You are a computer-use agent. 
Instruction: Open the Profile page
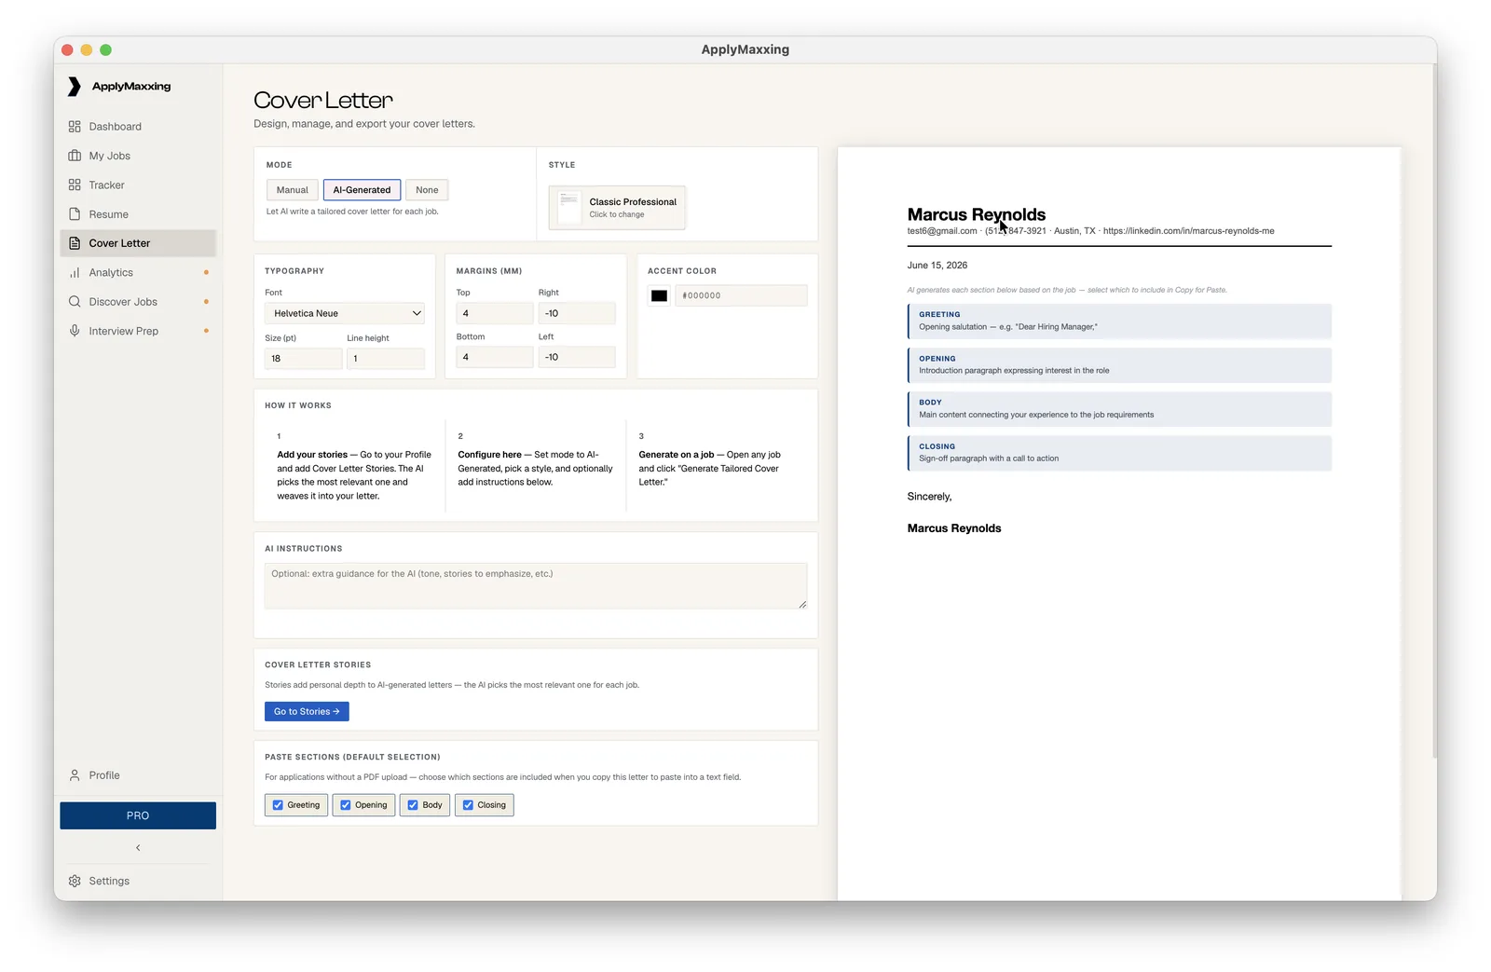[138, 775]
